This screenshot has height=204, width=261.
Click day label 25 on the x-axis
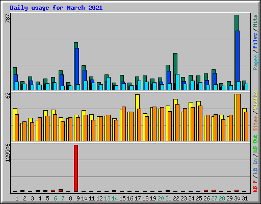199,198
